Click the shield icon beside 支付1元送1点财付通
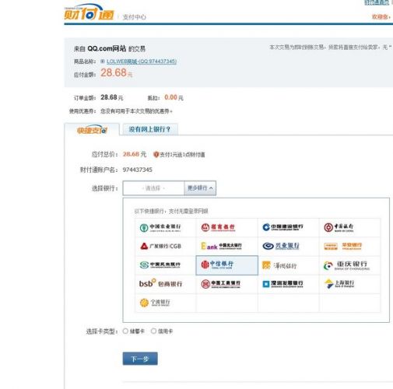This screenshot has height=389, width=393. [x=156, y=155]
